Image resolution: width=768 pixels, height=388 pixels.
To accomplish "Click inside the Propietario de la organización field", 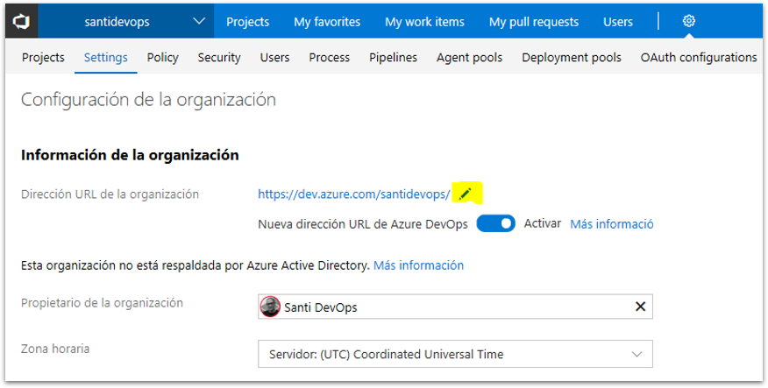I will pos(455,307).
